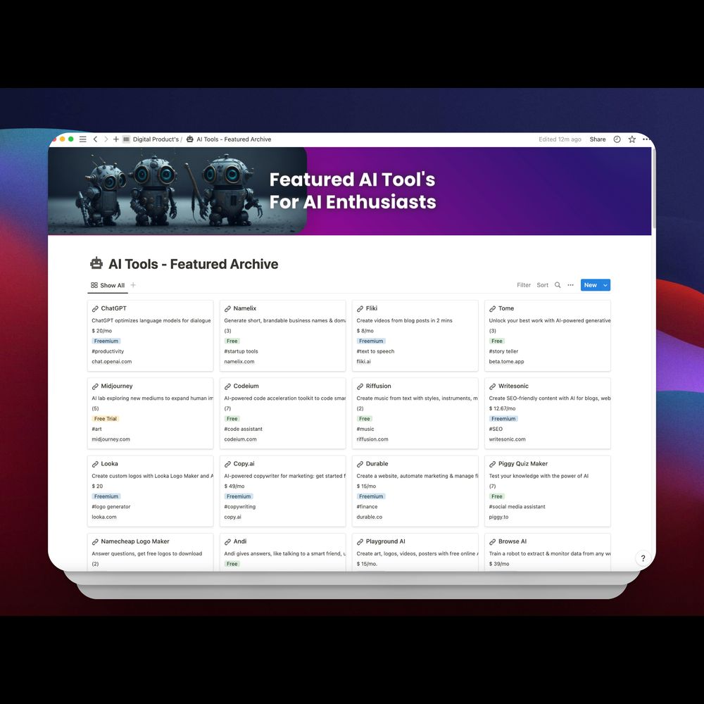Image resolution: width=704 pixels, height=704 pixels.
Task: Open the sidebar hamburger menu
Action: pyautogui.click(x=83, y=139)
